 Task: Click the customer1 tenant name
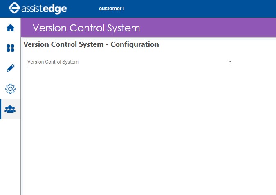[x=112, y=9]
